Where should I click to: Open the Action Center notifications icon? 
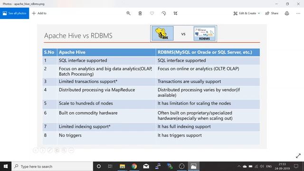tap(296, 166)
